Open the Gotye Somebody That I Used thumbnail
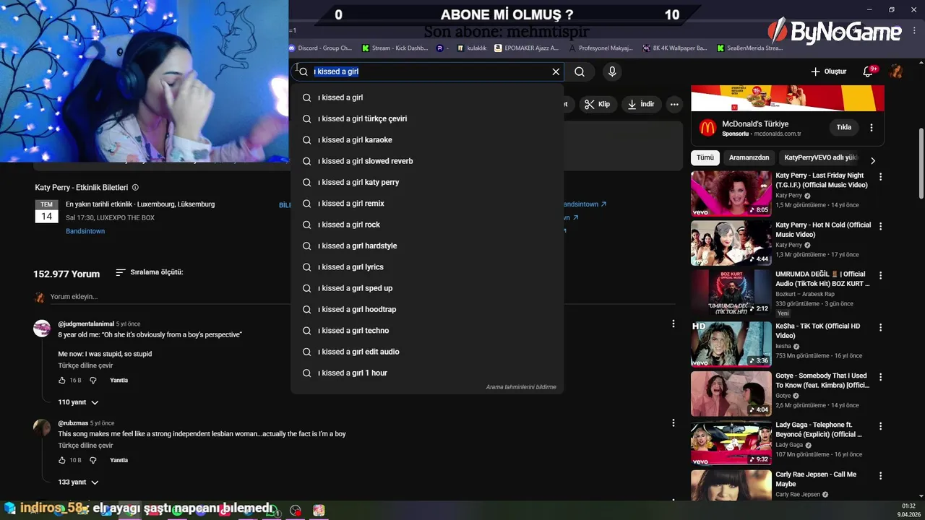 pyautogui.click(x=731, y=394)
